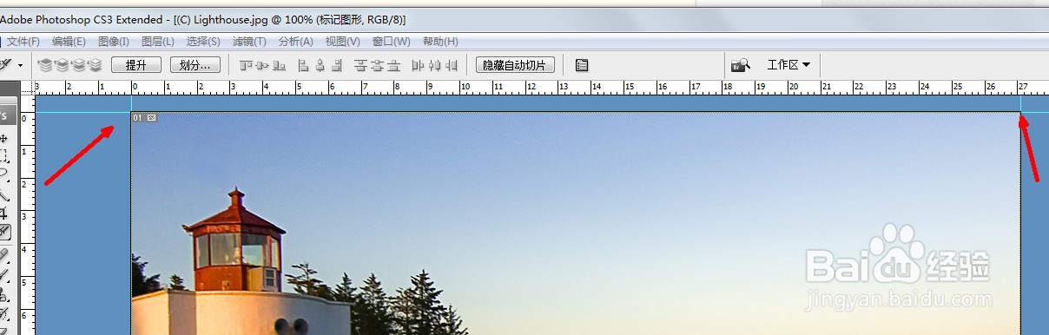Distribute slices by horizontal centers
The width and height of the screenshot is (1049, 335).
pos(434,65)
